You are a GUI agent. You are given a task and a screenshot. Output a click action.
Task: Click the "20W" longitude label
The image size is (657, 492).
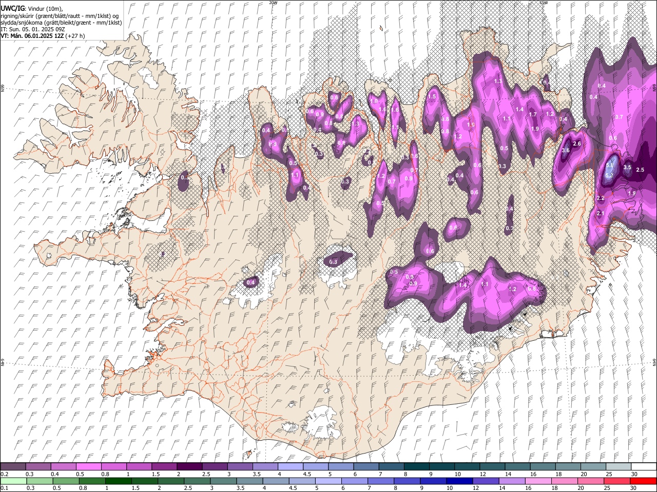pos(273,3)
